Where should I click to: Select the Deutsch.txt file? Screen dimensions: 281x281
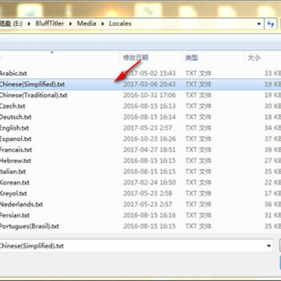point(16,117)
